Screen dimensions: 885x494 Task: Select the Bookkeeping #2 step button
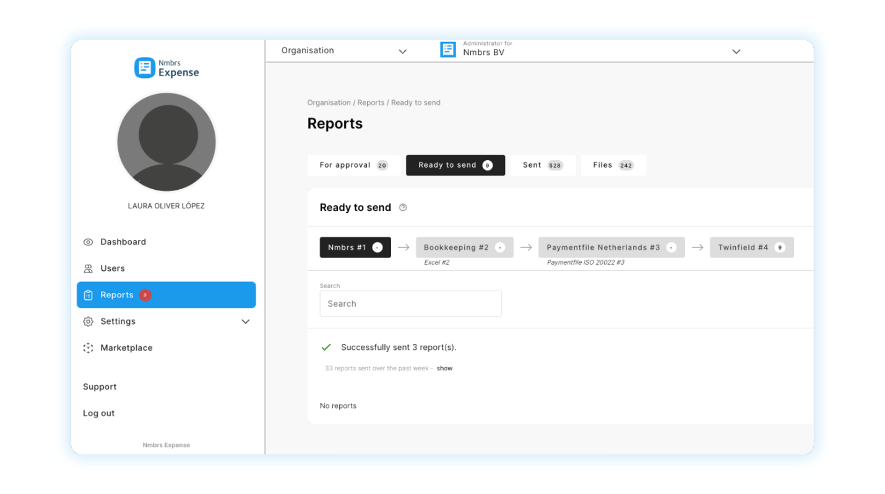click(465, 247)
